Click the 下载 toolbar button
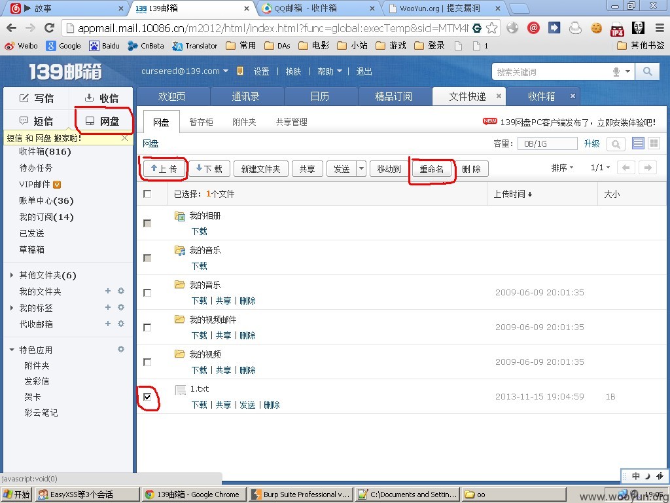The image size is (670, 503). (209, 168)
